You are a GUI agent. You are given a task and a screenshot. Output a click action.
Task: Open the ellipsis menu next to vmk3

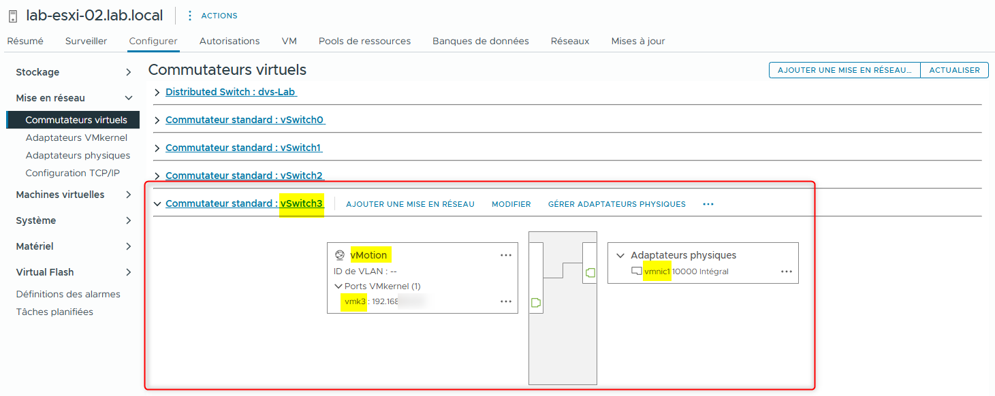click(505, 301)
